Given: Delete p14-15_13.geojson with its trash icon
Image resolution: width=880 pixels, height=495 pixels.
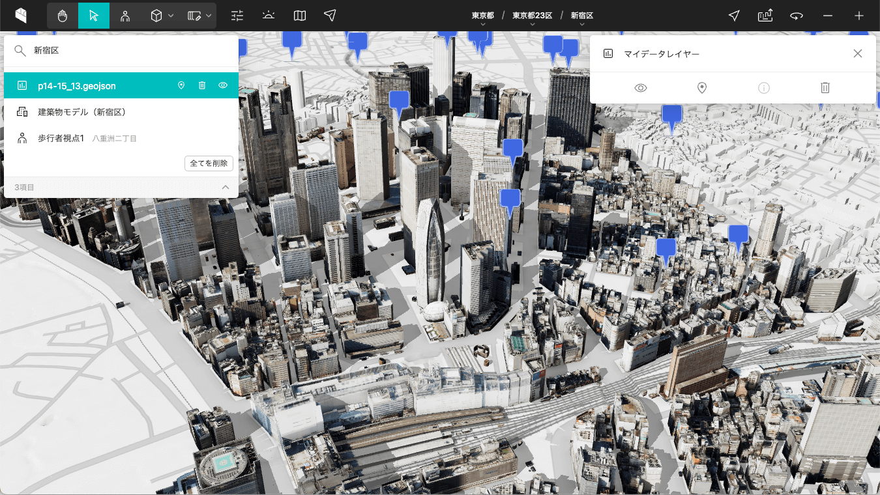Looking at the screenshot, I should pyautogui.click(x=202, y=85).
